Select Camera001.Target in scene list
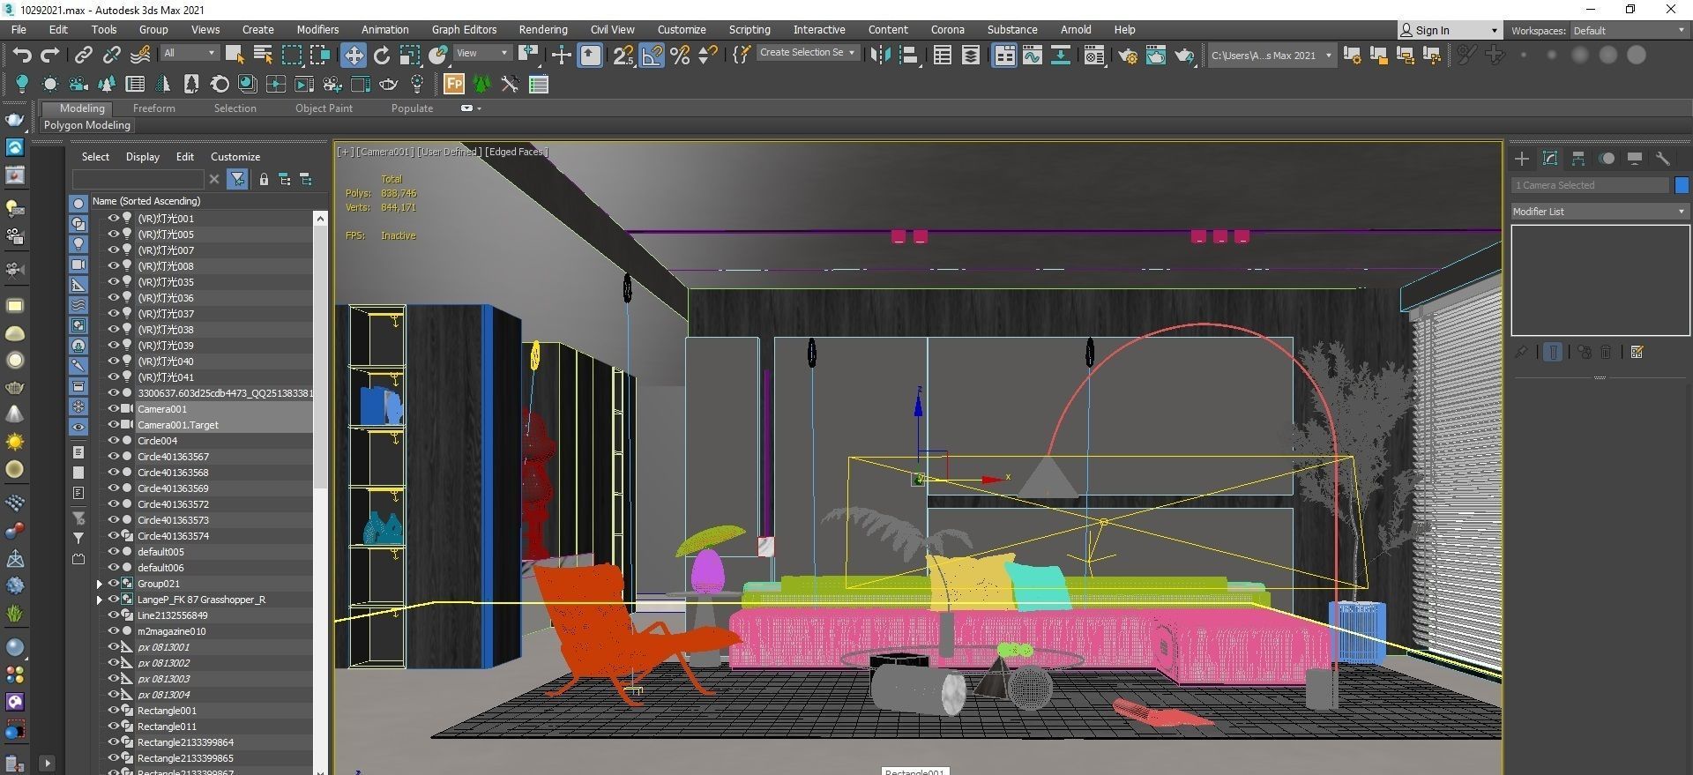 [x=178, y=425]
